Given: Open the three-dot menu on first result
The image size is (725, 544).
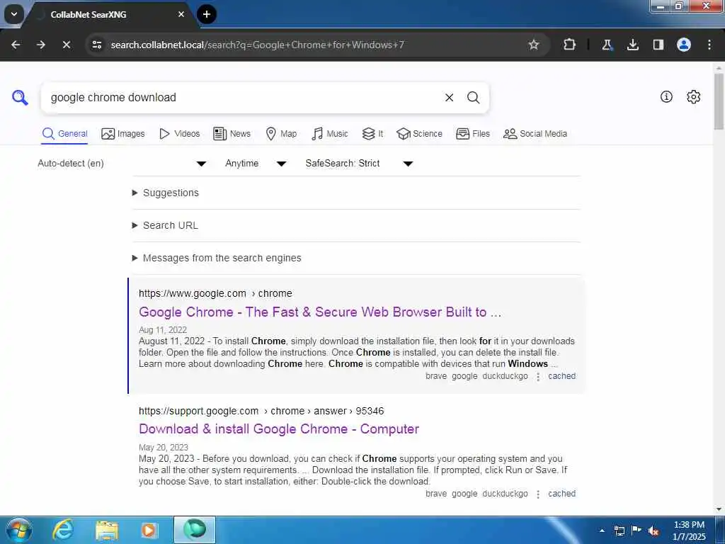Looking at the screenshot, I should [538, 377].
